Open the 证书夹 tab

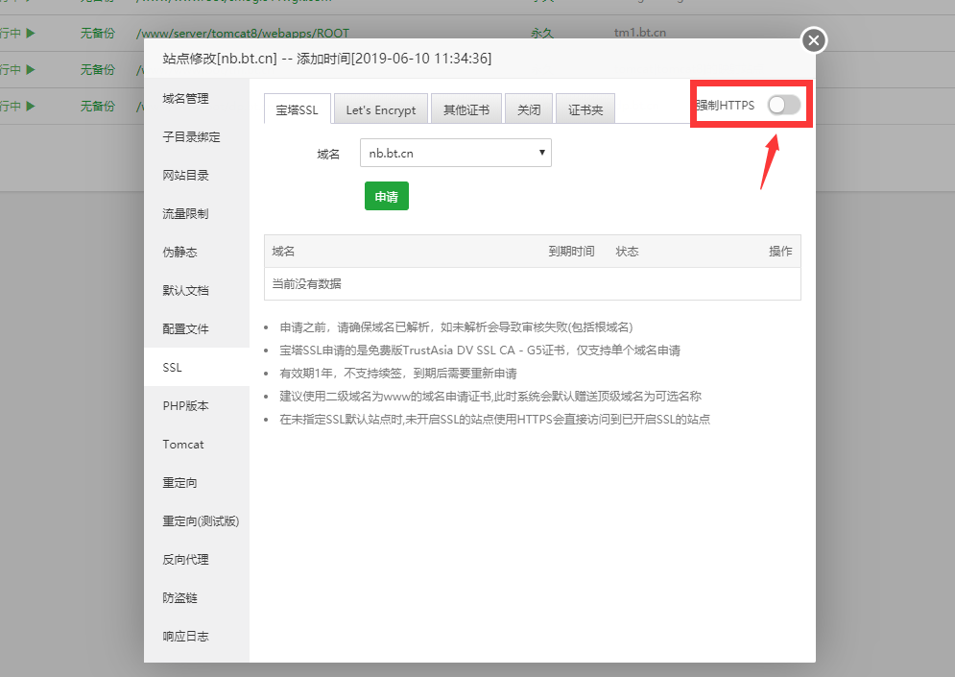point(585,109)
